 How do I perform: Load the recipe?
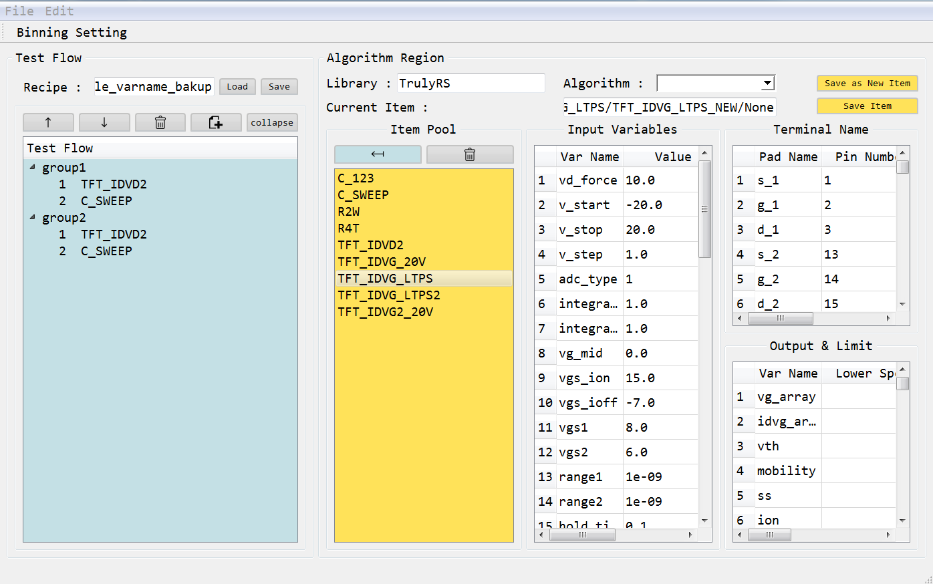237,87
